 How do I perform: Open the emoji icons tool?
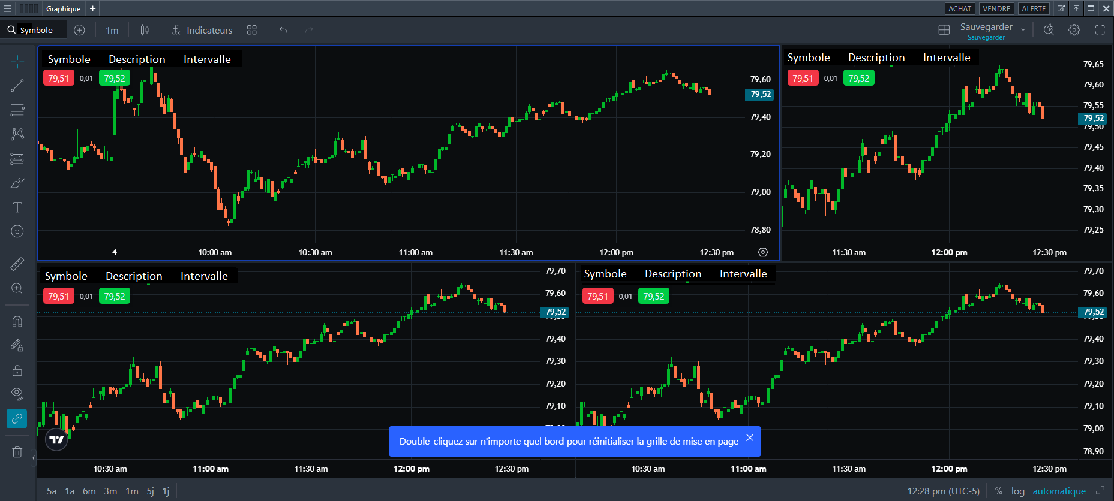click(x=17, y=231)
